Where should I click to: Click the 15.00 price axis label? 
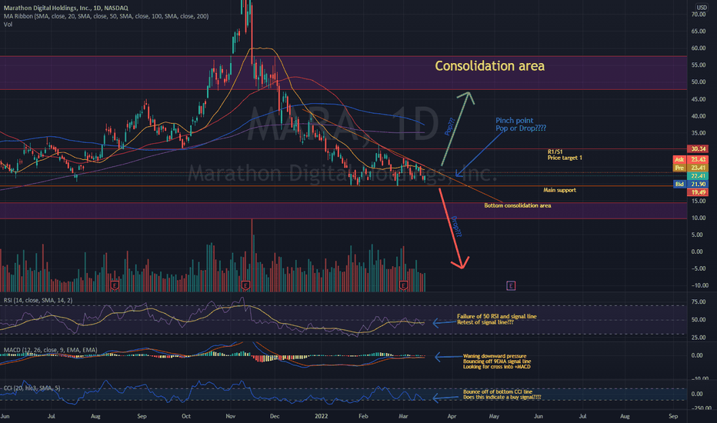tap(699, 202)
